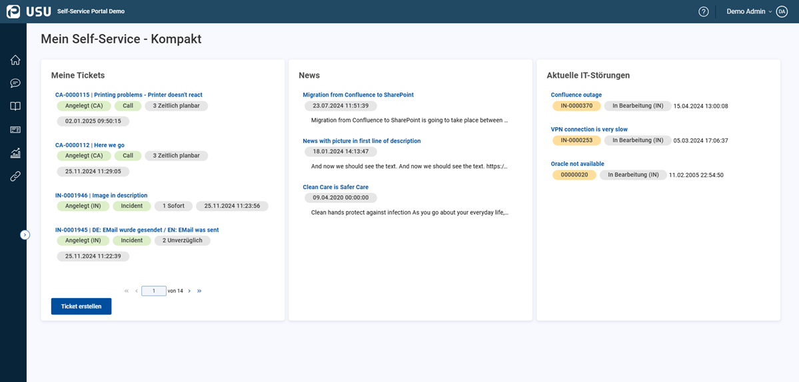
Task: Open VPN connection is very slow incident
Action: [x=589, y=129]
